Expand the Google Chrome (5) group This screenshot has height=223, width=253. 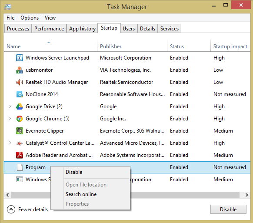pos(10,119)
